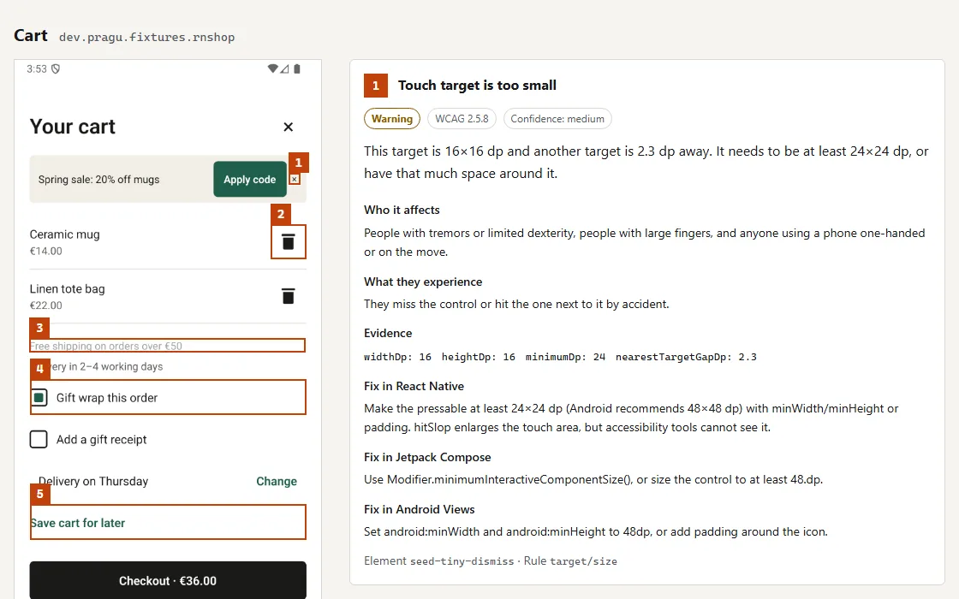Tap the Wi-Fi icon in the phone status bar
This screenshot has width=959, height=599.
273,68
